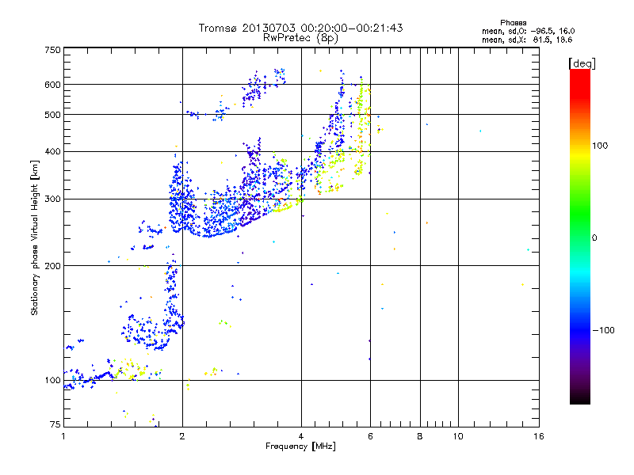Screen dimensions: 634x475
Task: Click the x-axis tick label '16'
Action: (539, 436)
